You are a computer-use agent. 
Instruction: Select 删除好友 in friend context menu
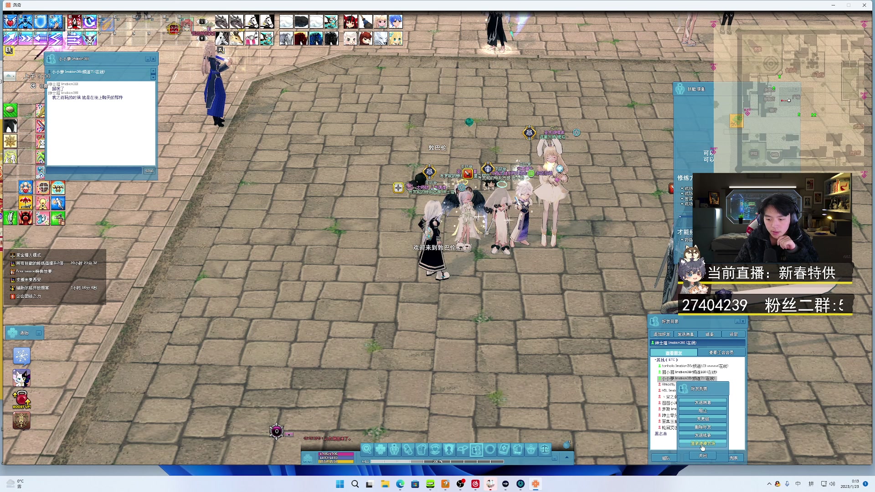pos(702,427)
